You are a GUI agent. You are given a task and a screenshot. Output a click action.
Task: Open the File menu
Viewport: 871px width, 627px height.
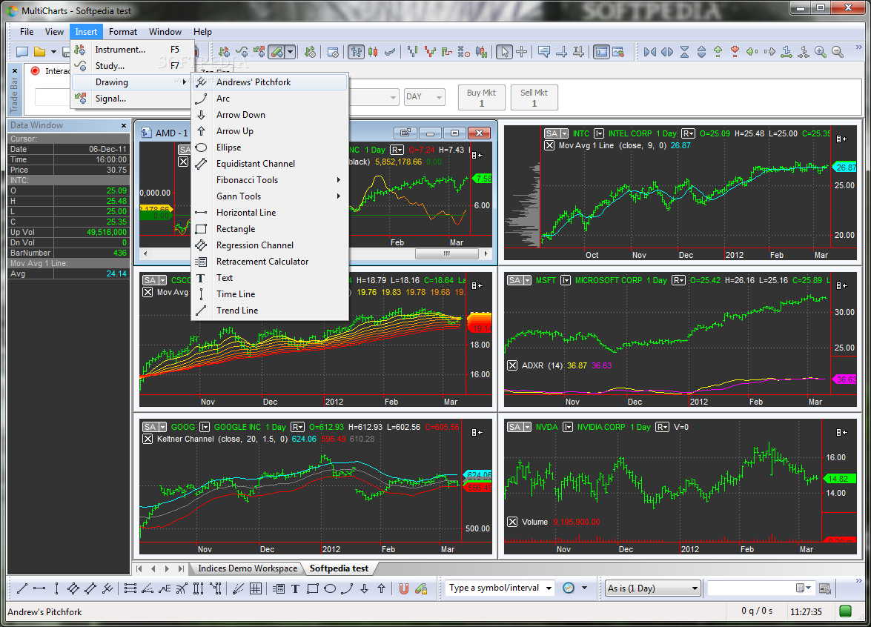point(27,32)
